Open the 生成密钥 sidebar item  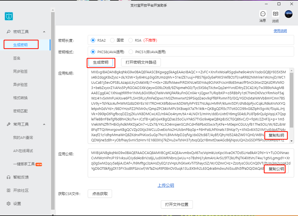[x=25, y=45]
